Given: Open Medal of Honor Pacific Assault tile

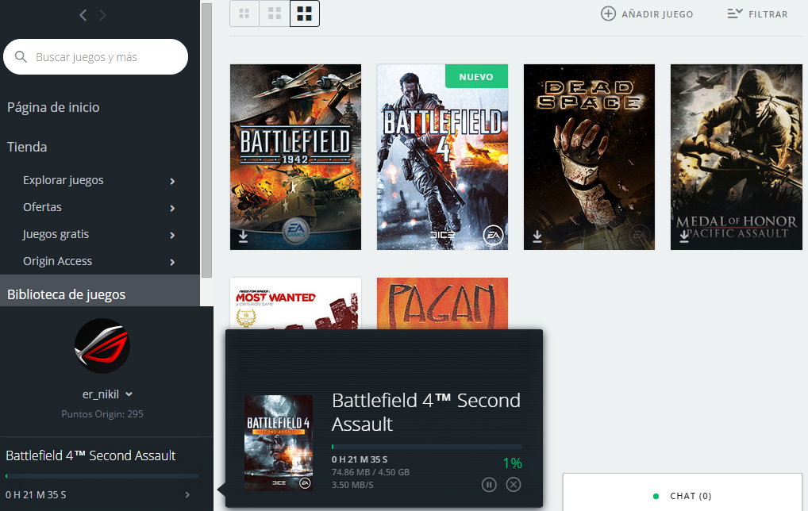Looking at the screenshot, I should coord(736,157).
